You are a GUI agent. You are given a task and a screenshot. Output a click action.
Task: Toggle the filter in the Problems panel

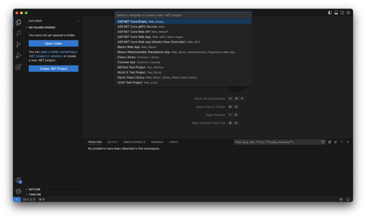[x=322, y=142]
